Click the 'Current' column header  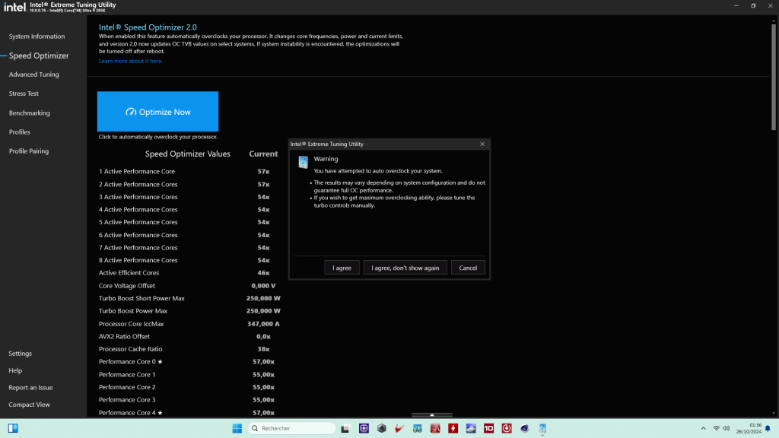tap(263, 154)
